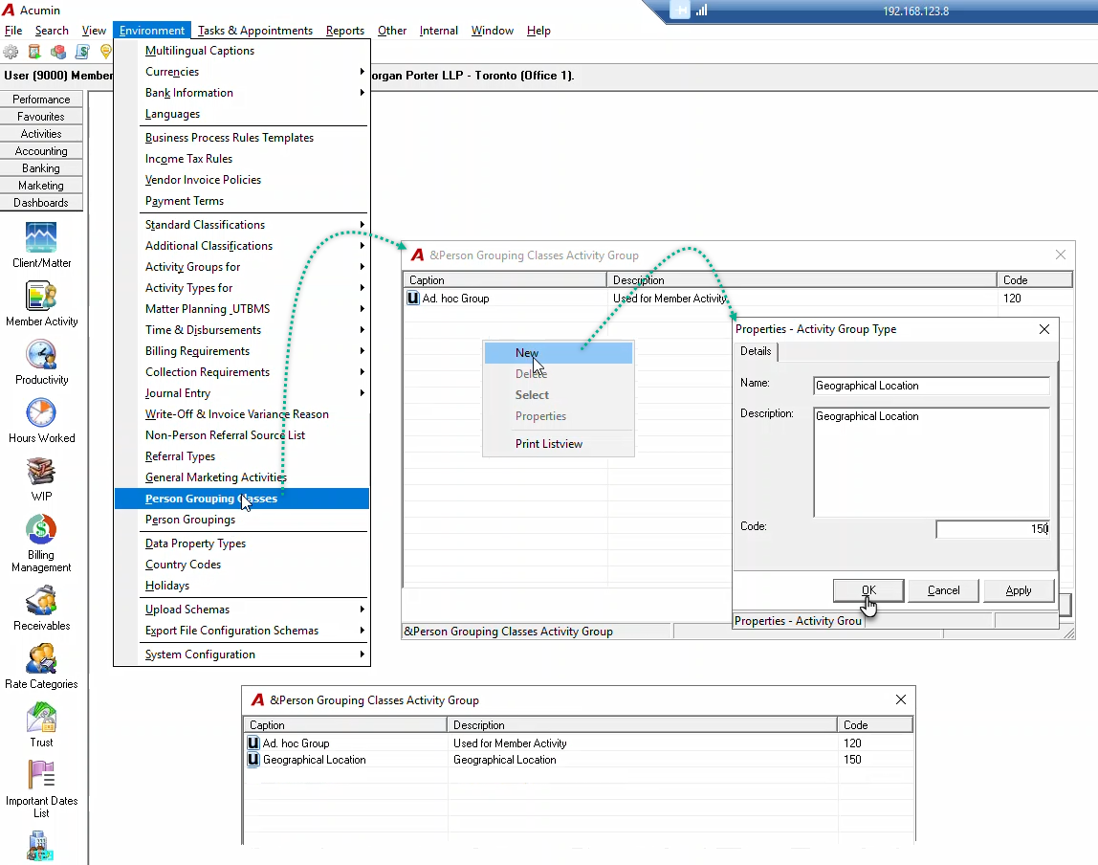Click the Caption column header in lower window
Image resolution: width=1098 pixels, height=865 pixels.
(x=345, y=725)
